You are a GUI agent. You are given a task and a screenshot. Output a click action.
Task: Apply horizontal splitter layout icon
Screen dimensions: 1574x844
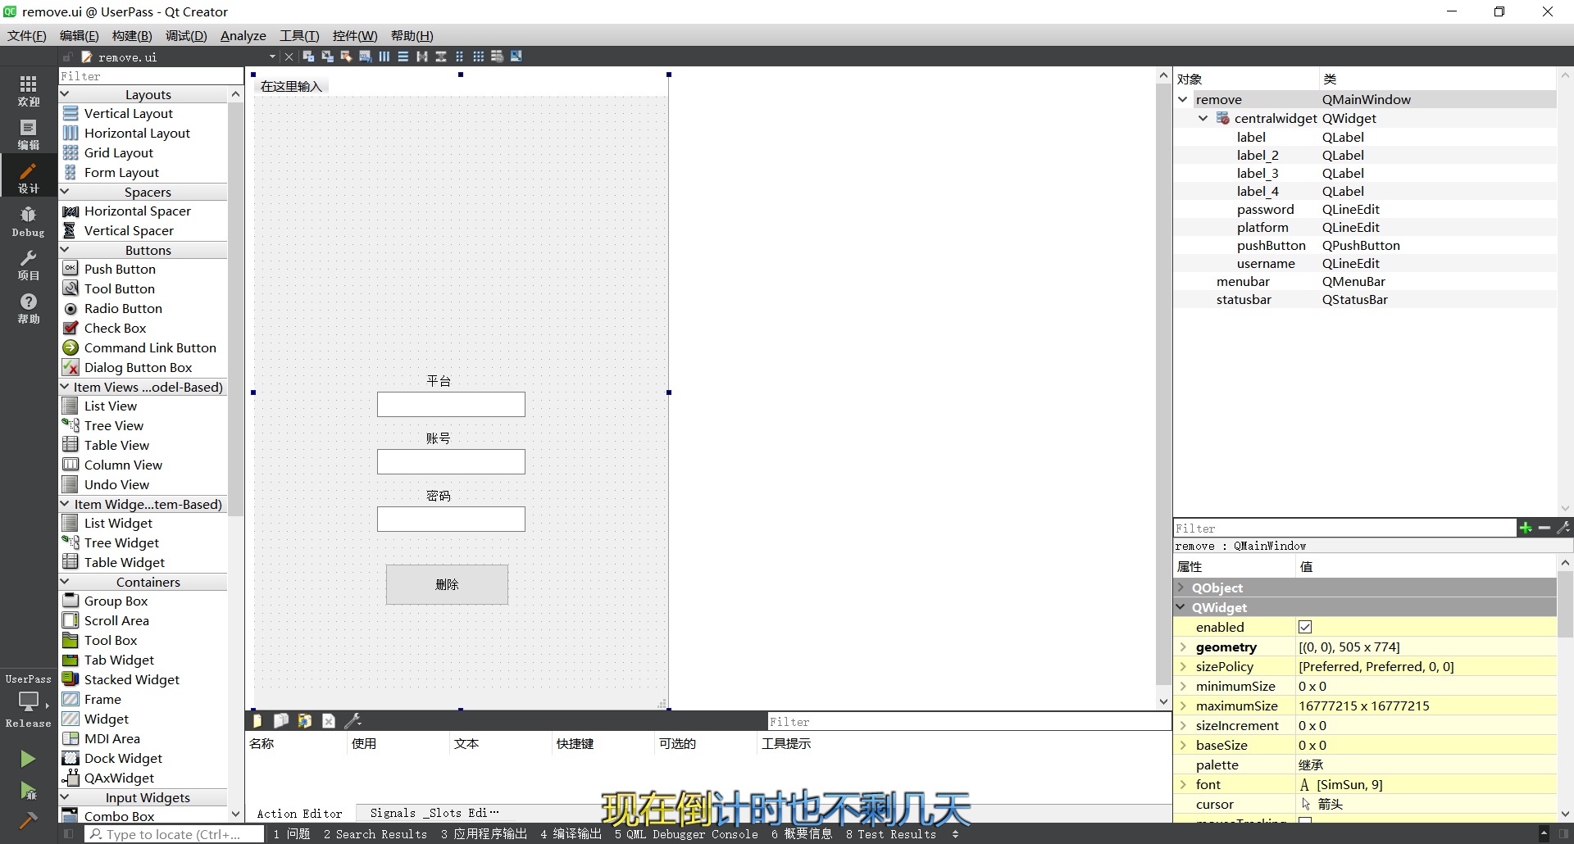pos(421,57)
